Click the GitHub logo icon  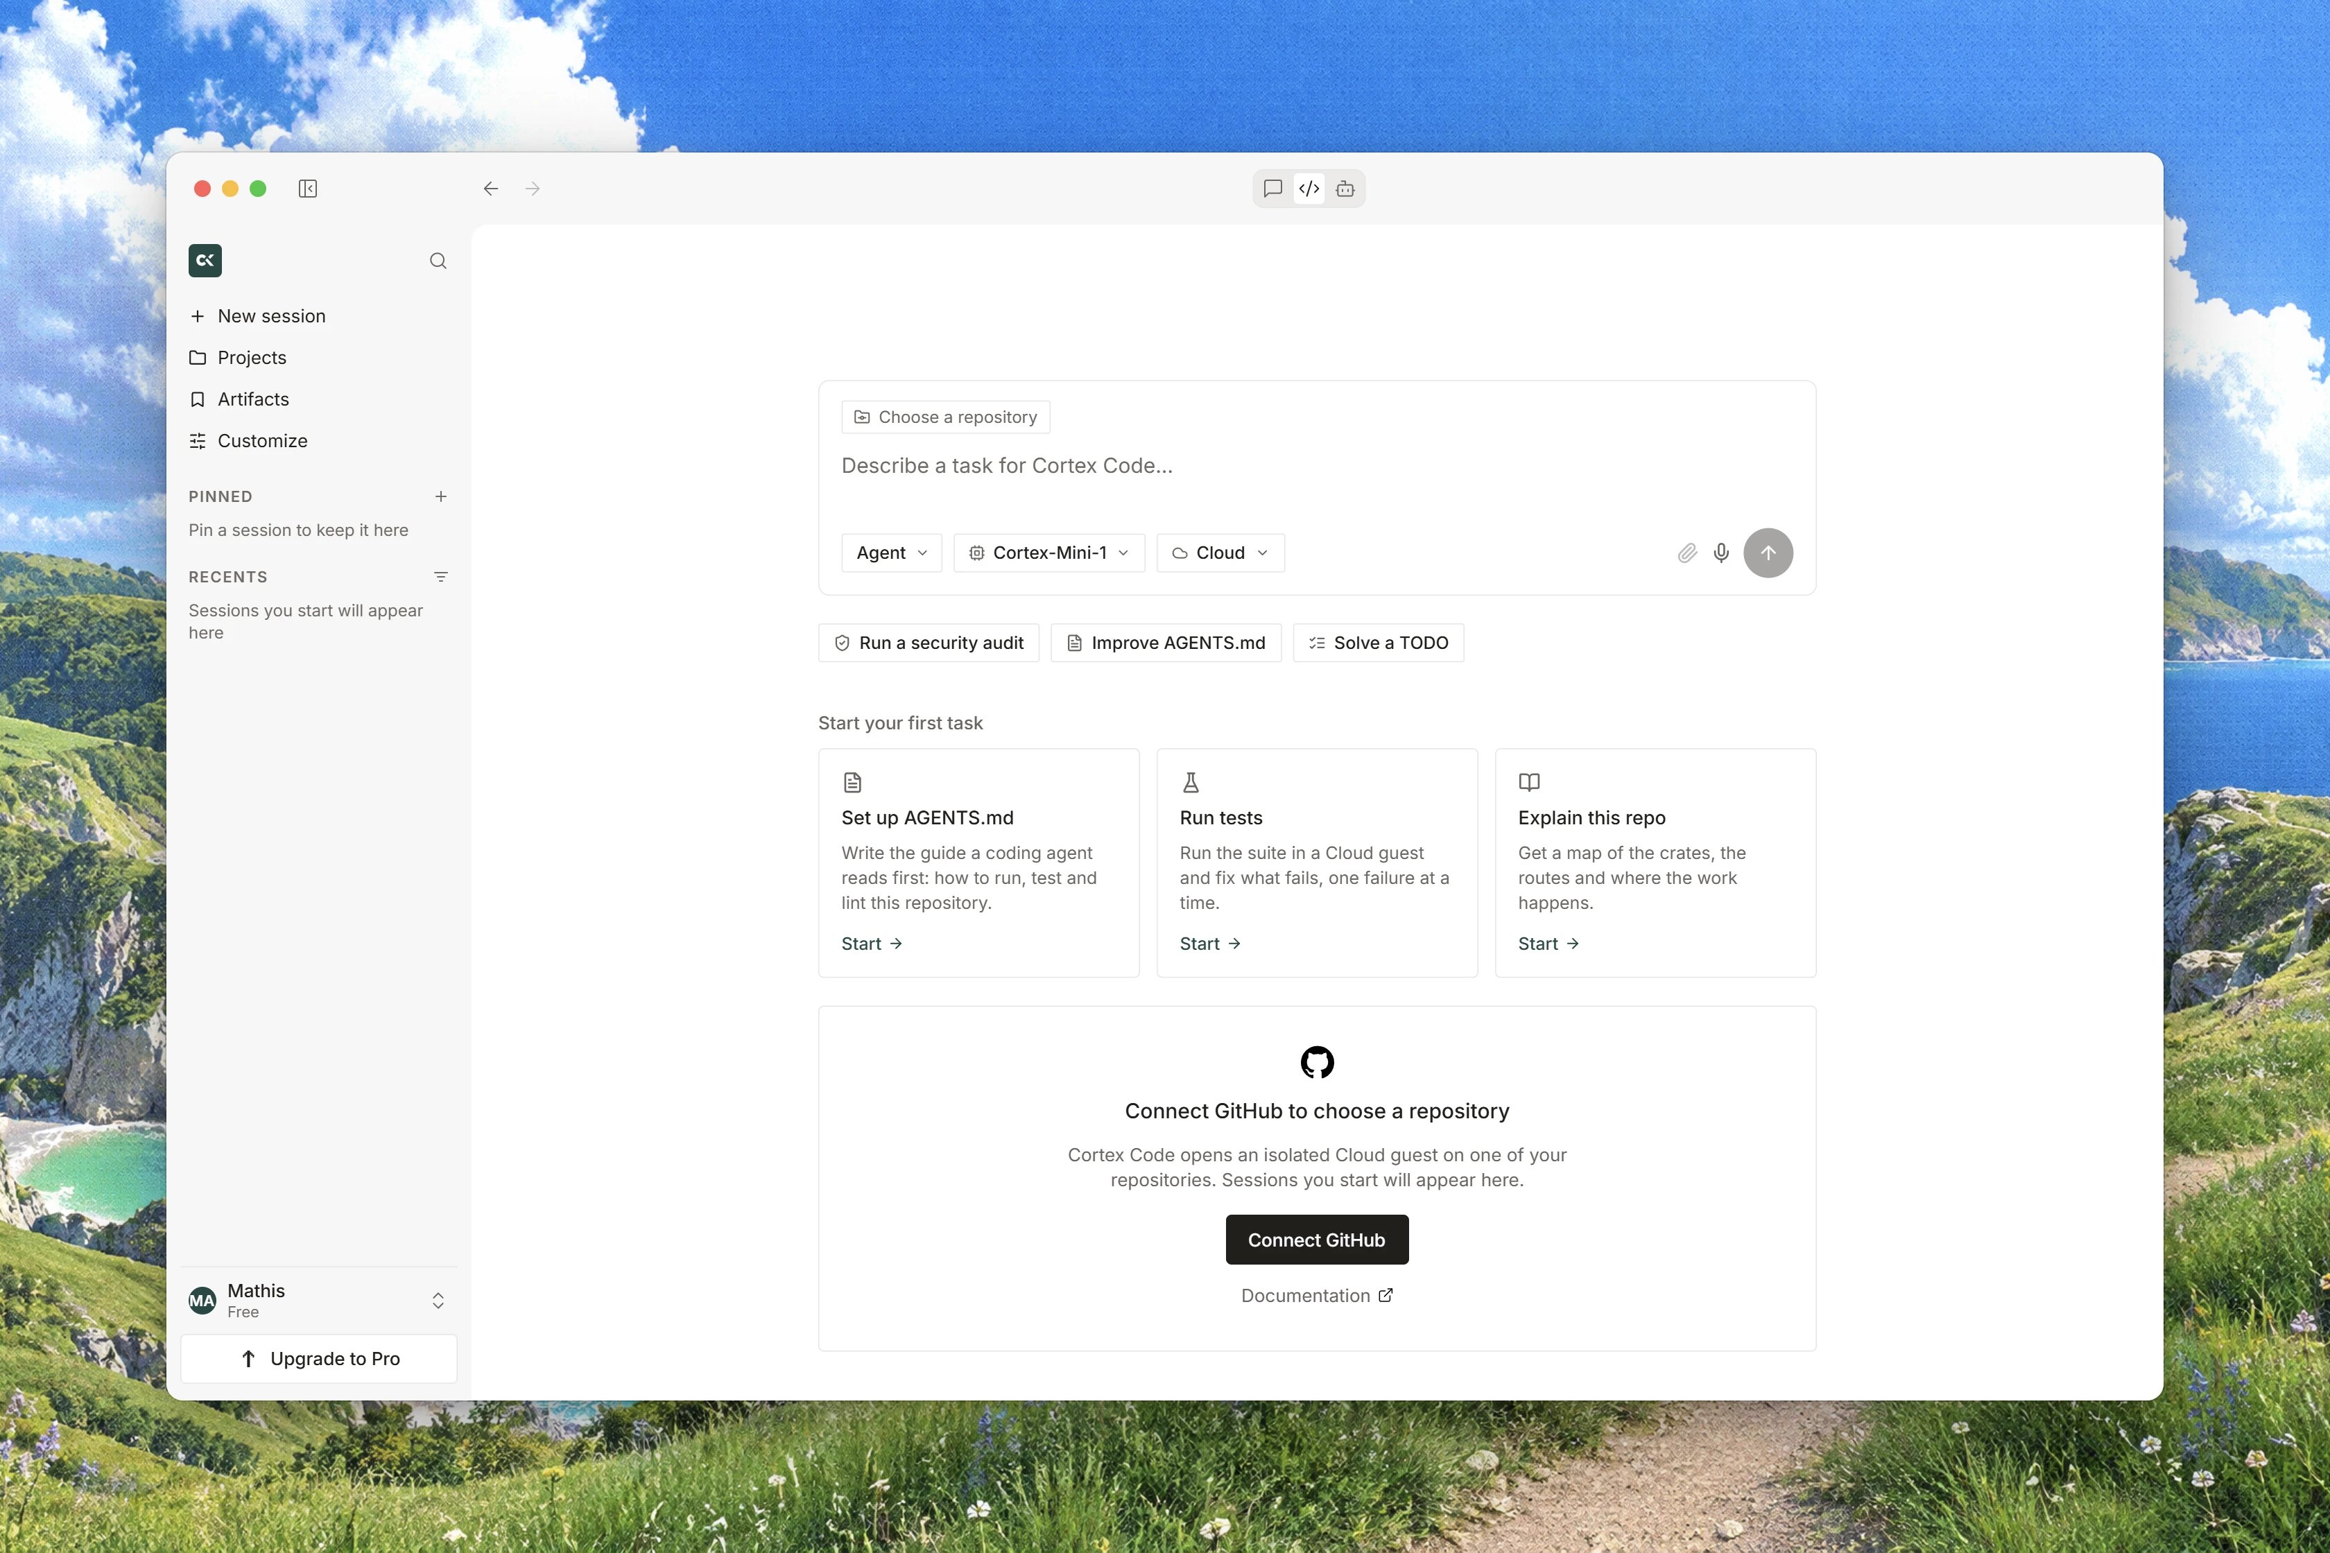(x=1317, y=1061)
